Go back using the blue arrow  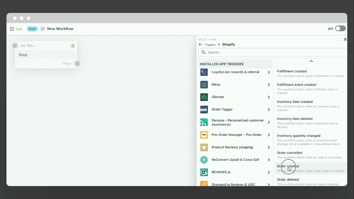(x=201, y=45)
